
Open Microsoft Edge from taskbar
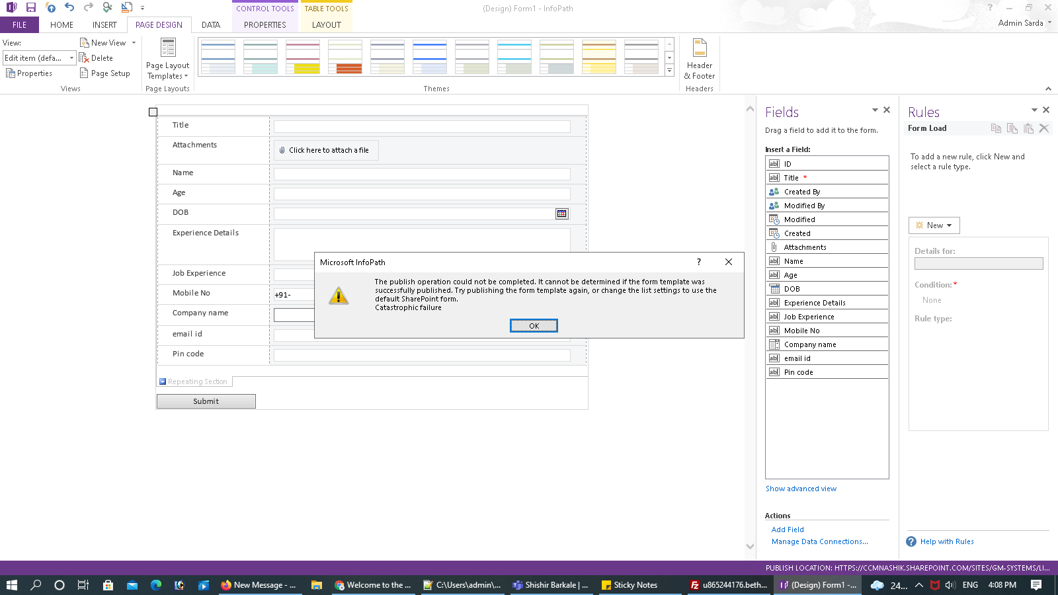pos(156,585)
